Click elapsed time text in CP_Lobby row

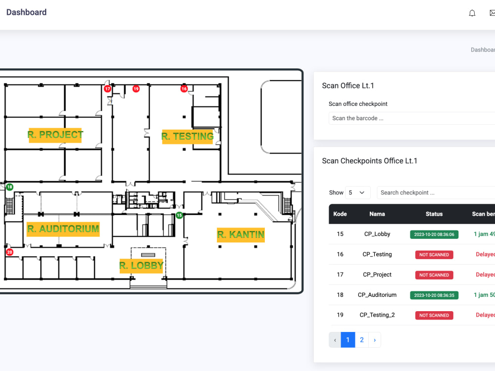click(x=484, y=234)
